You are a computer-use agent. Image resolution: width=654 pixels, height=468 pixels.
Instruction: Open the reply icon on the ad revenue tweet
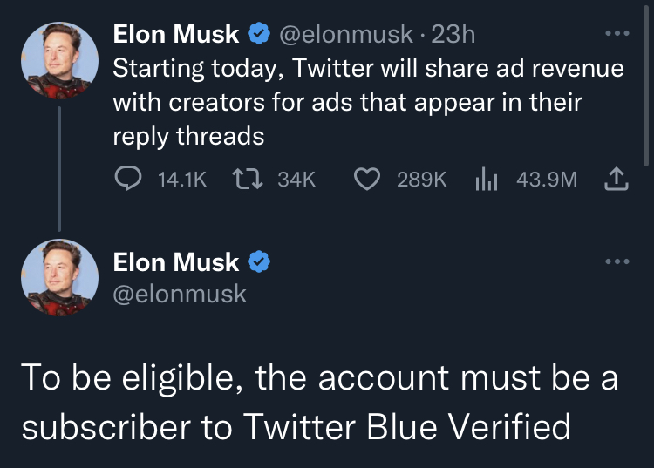click(128, 179)
